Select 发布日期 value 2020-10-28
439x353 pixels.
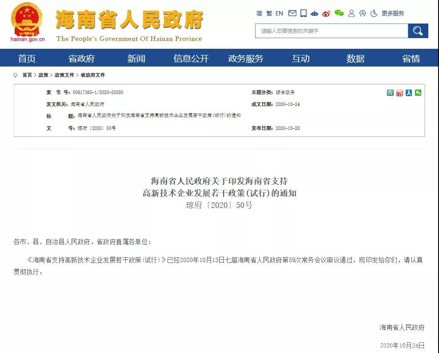pyautogui.click(x=287, y=128)
